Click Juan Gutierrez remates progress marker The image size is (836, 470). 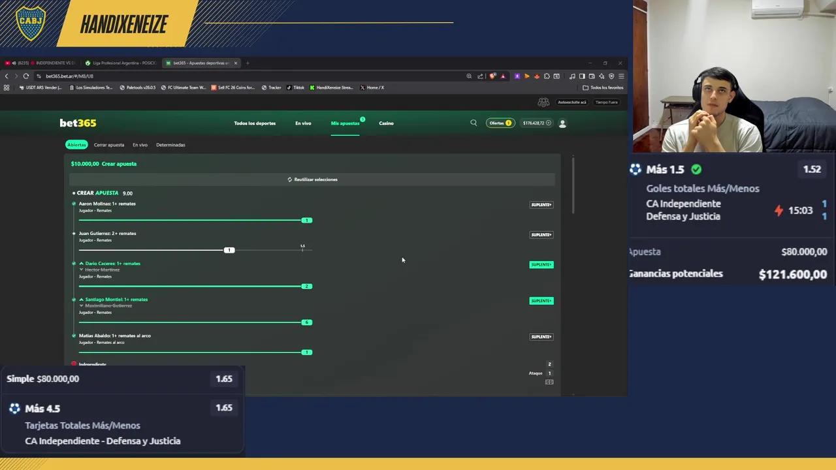click(x=229, y=250)
